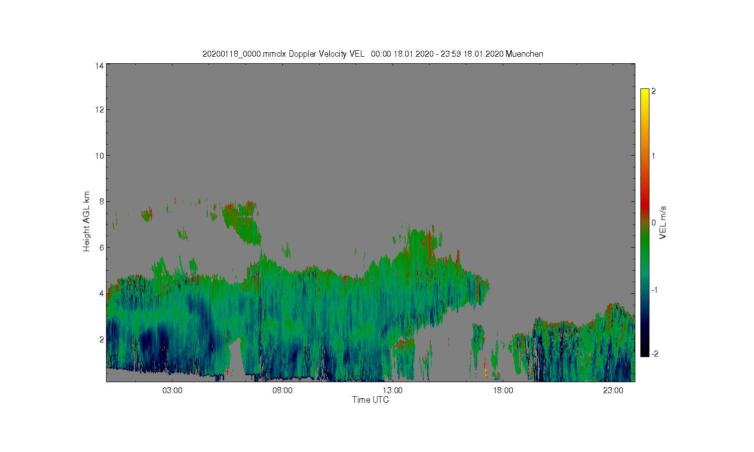
Task: Click the Time UTC axis title
Action: coord(370,400)
